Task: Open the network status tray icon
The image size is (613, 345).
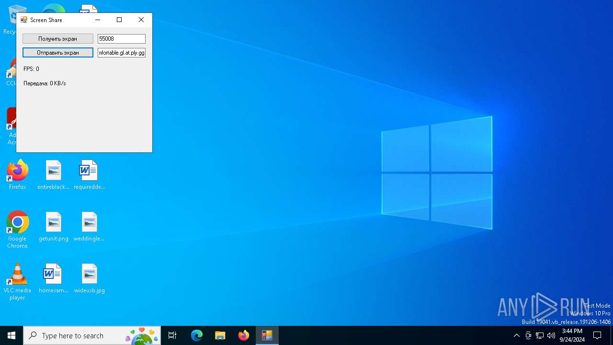Action: click(x=540, y=335)
